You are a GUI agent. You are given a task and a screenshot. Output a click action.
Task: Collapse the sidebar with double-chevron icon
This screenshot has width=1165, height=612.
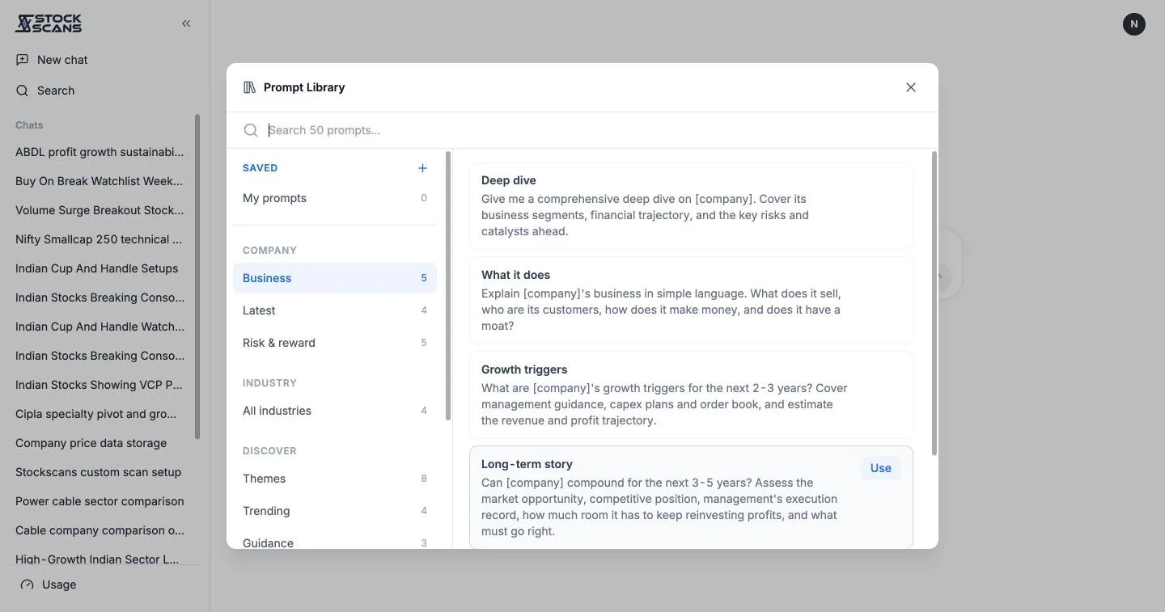(x=186, y=23)
